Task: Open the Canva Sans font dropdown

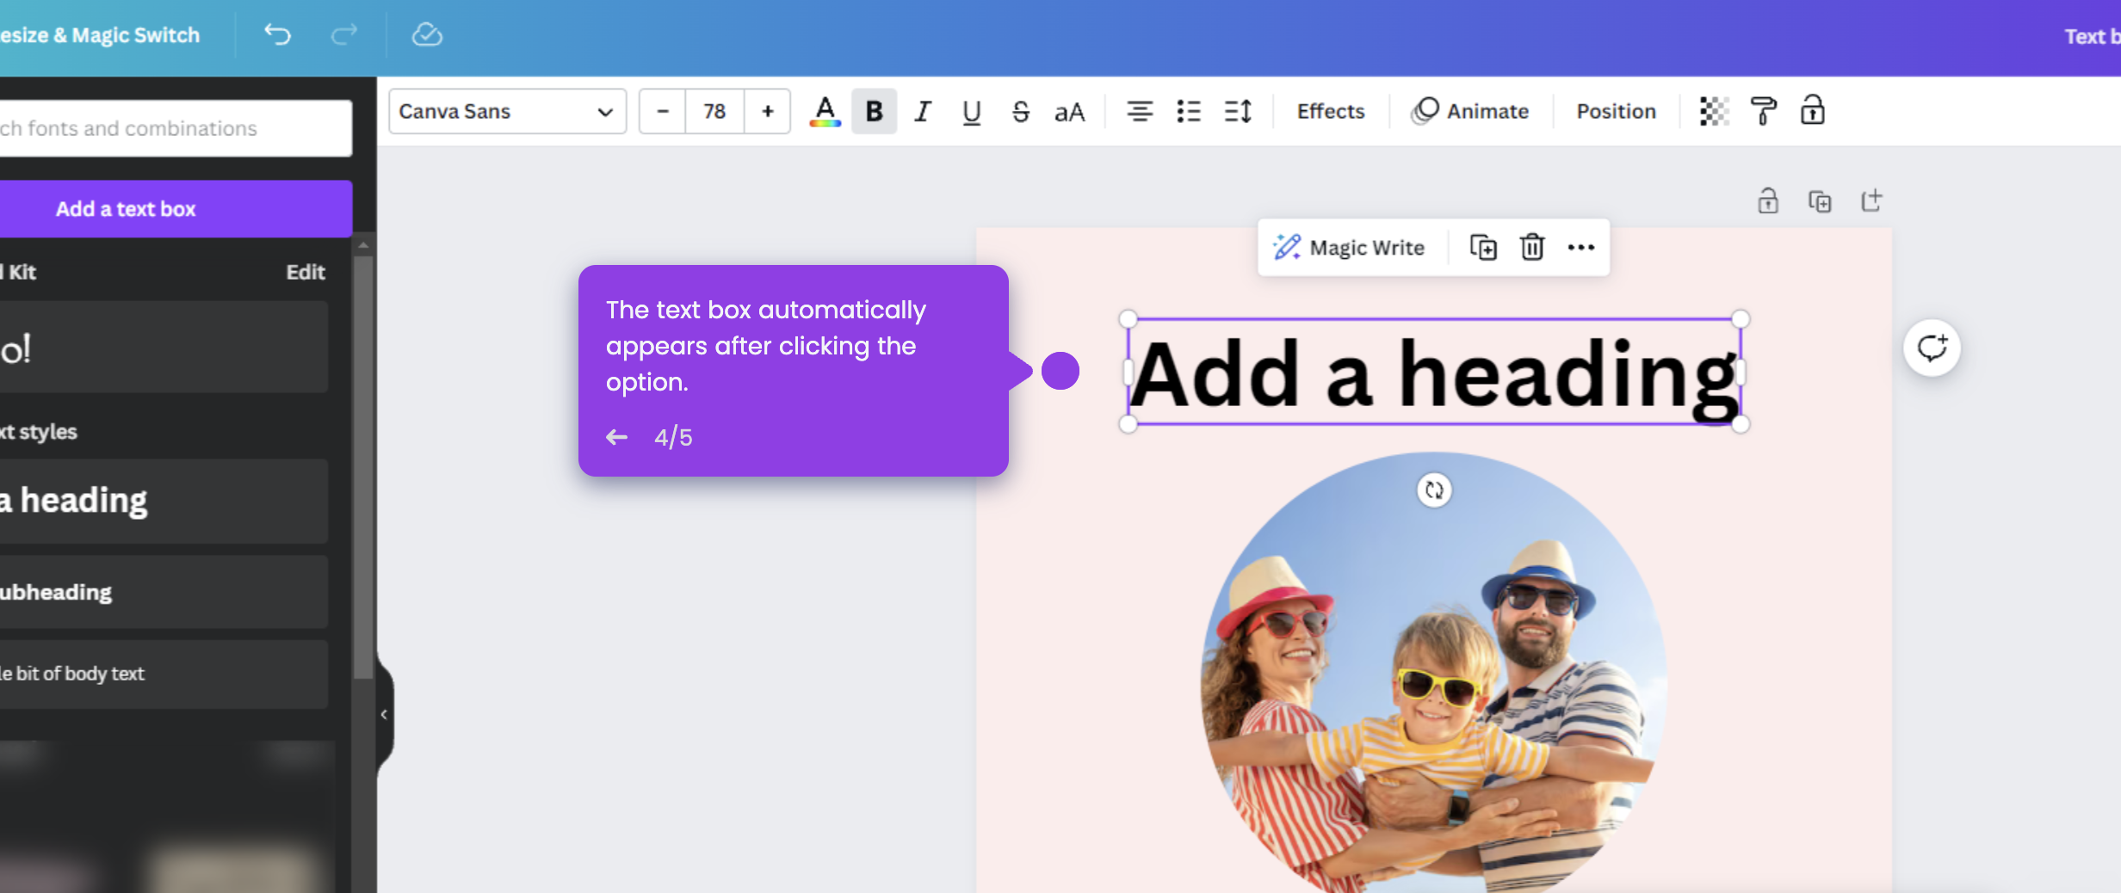Action: click(507, 111)
